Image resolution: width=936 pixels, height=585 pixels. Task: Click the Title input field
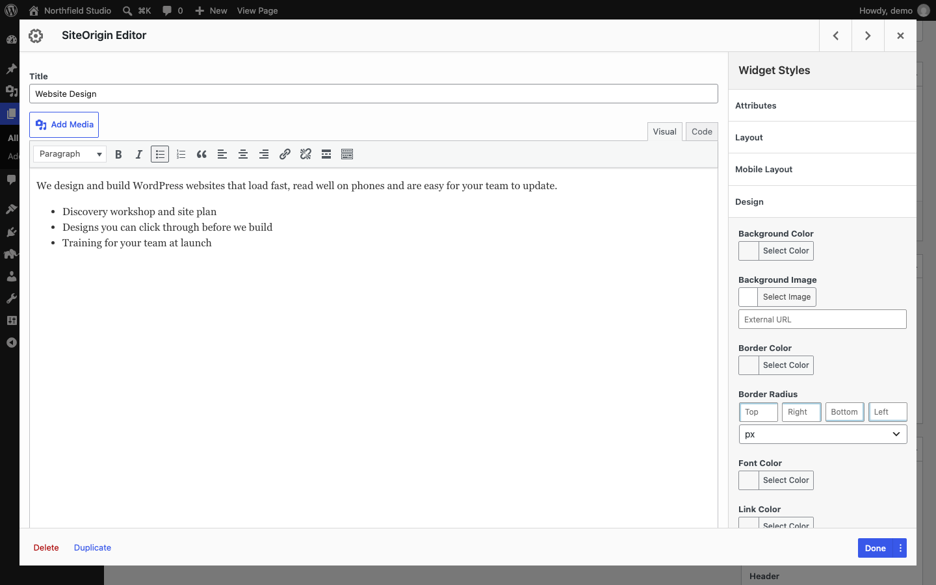374,94
